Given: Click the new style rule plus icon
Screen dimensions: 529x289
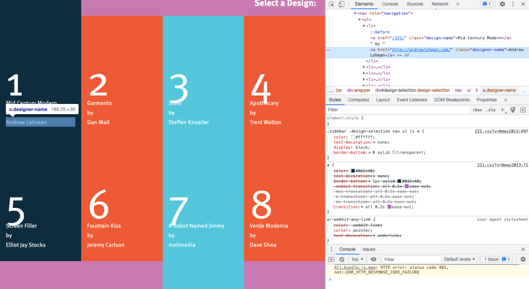Looking at the screenshot, I should coord(503,110).
